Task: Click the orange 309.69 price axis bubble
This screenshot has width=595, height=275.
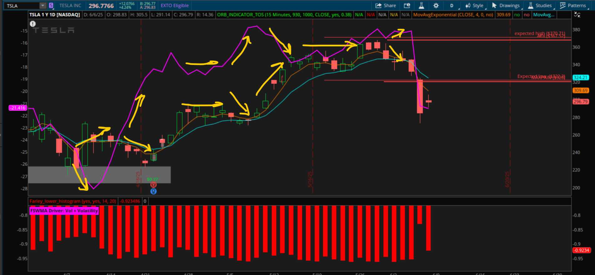Action: point(581,90)
